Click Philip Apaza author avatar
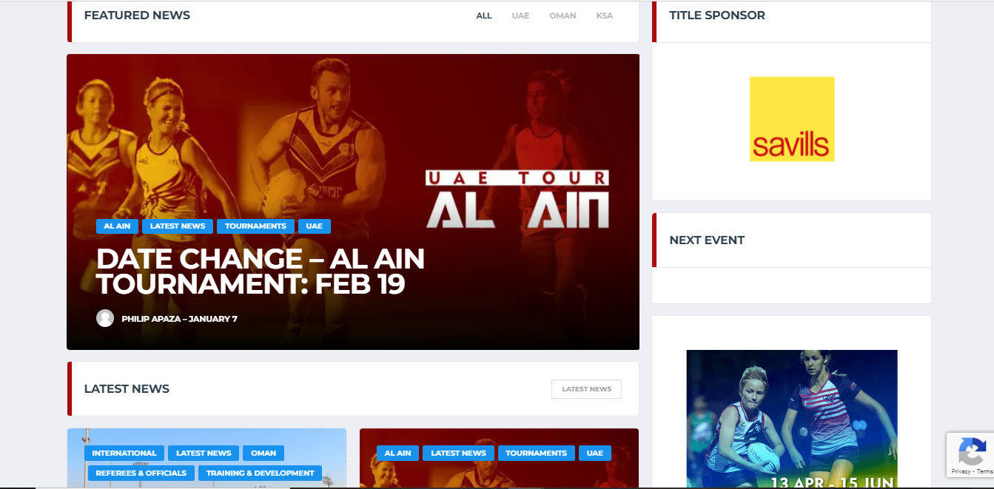This screenshot has height=489, width=994. [x=105, y=318]
